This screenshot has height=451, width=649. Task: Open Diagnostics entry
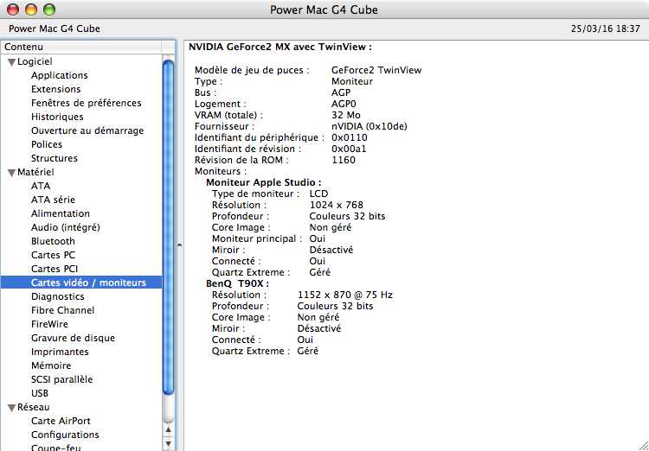57,296
